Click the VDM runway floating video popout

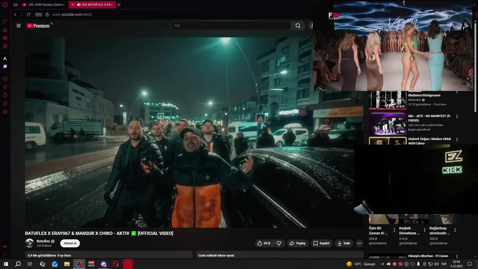click(x=393, y=45)
